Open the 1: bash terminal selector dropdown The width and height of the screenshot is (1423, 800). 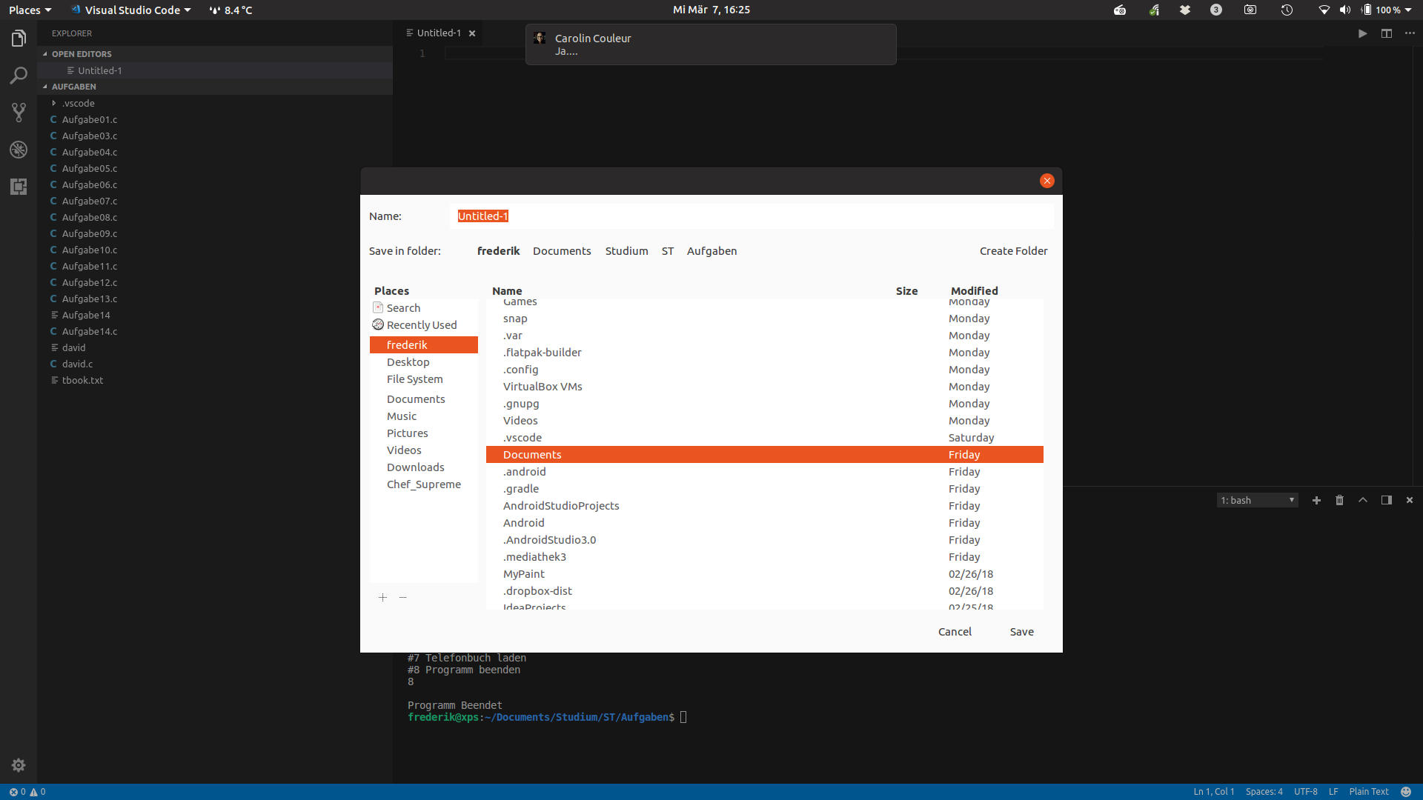pyautogui.click(x=1258, y=500)
